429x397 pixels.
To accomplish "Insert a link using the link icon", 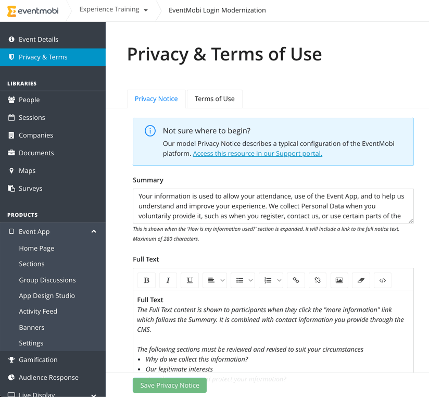I will coord(296,280).
